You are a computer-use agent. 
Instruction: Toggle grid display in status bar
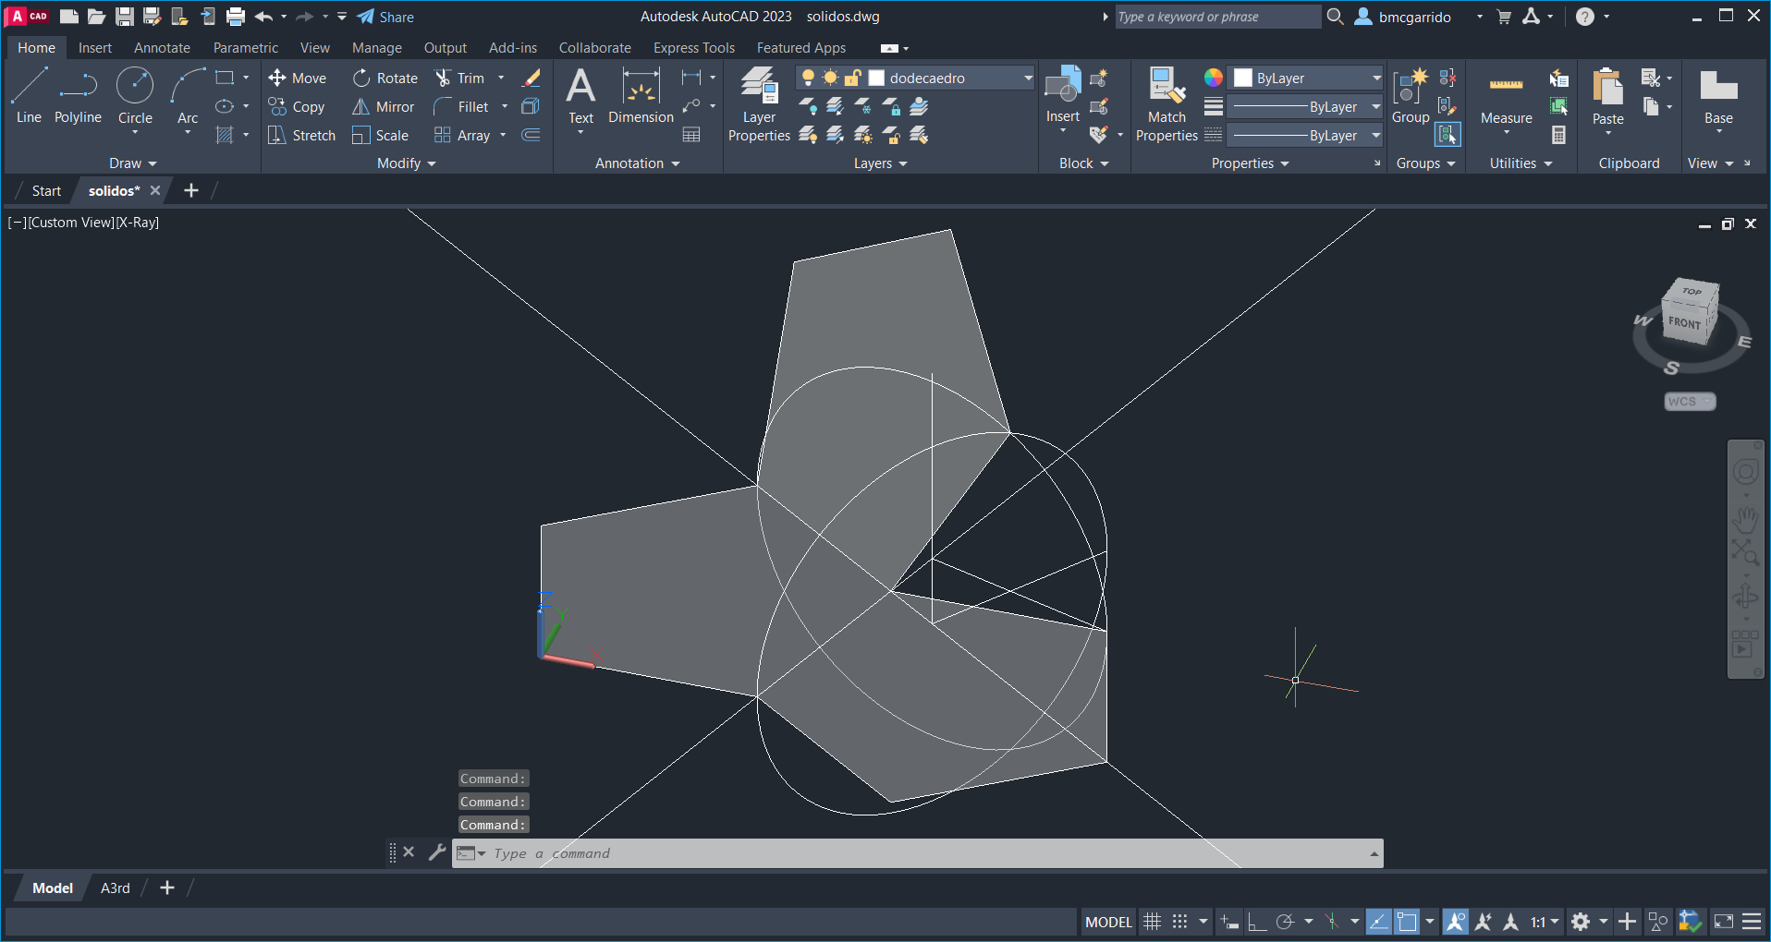1152,922
